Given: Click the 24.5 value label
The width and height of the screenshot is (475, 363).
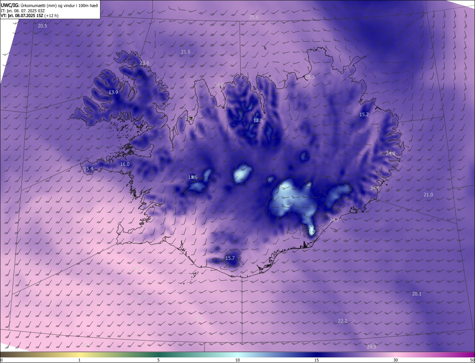Looking at the screenshot, I should 371,347.
